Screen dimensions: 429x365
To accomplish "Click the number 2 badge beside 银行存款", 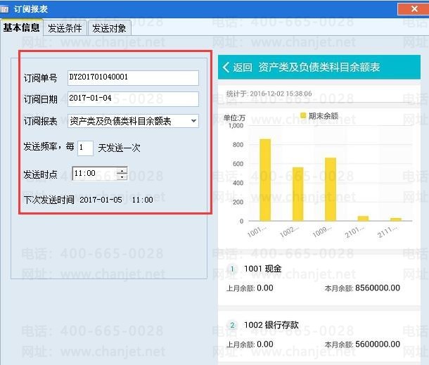I will 232,325.
